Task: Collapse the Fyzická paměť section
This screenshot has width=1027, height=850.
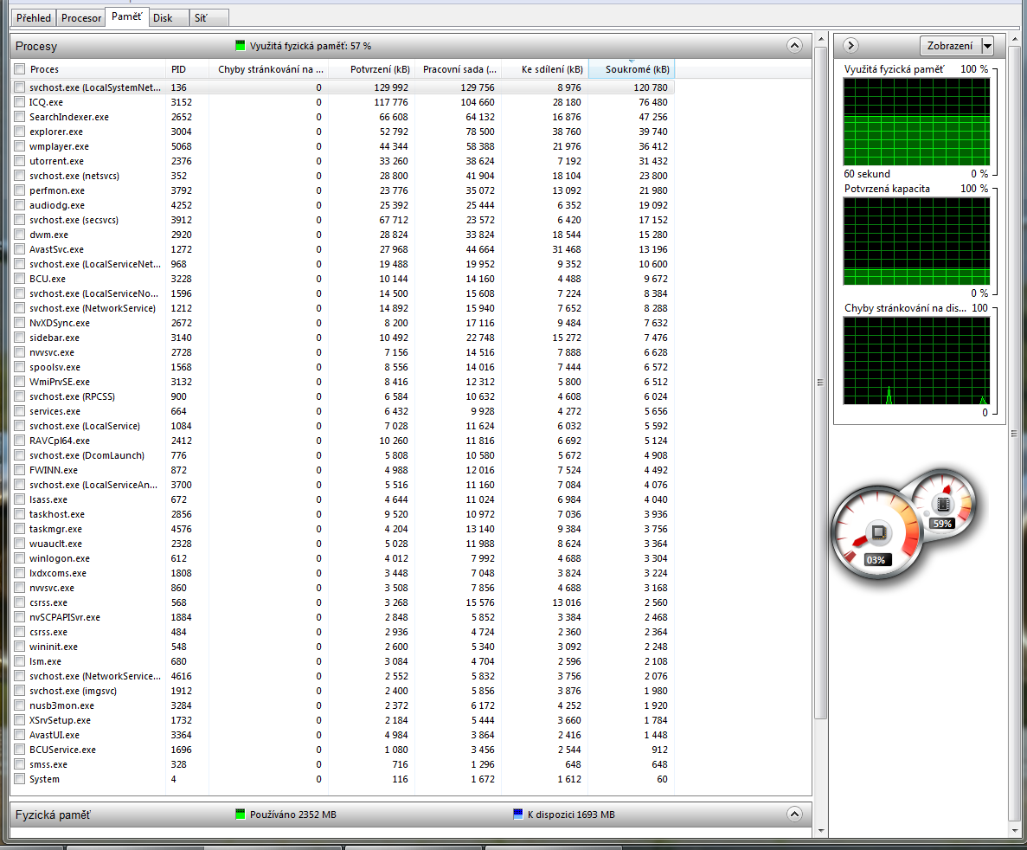Action: click(793, 815)
